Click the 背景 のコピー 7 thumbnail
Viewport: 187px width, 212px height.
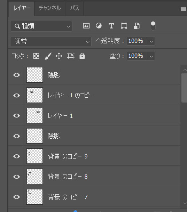click(x=34, y=197)
